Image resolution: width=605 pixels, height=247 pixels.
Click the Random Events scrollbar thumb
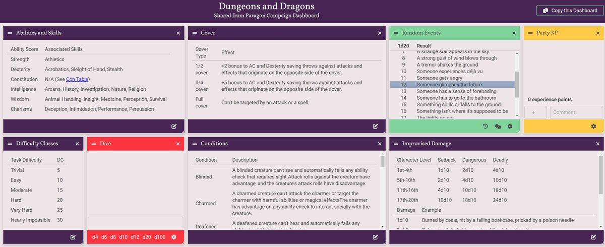(x=517, y=84)
